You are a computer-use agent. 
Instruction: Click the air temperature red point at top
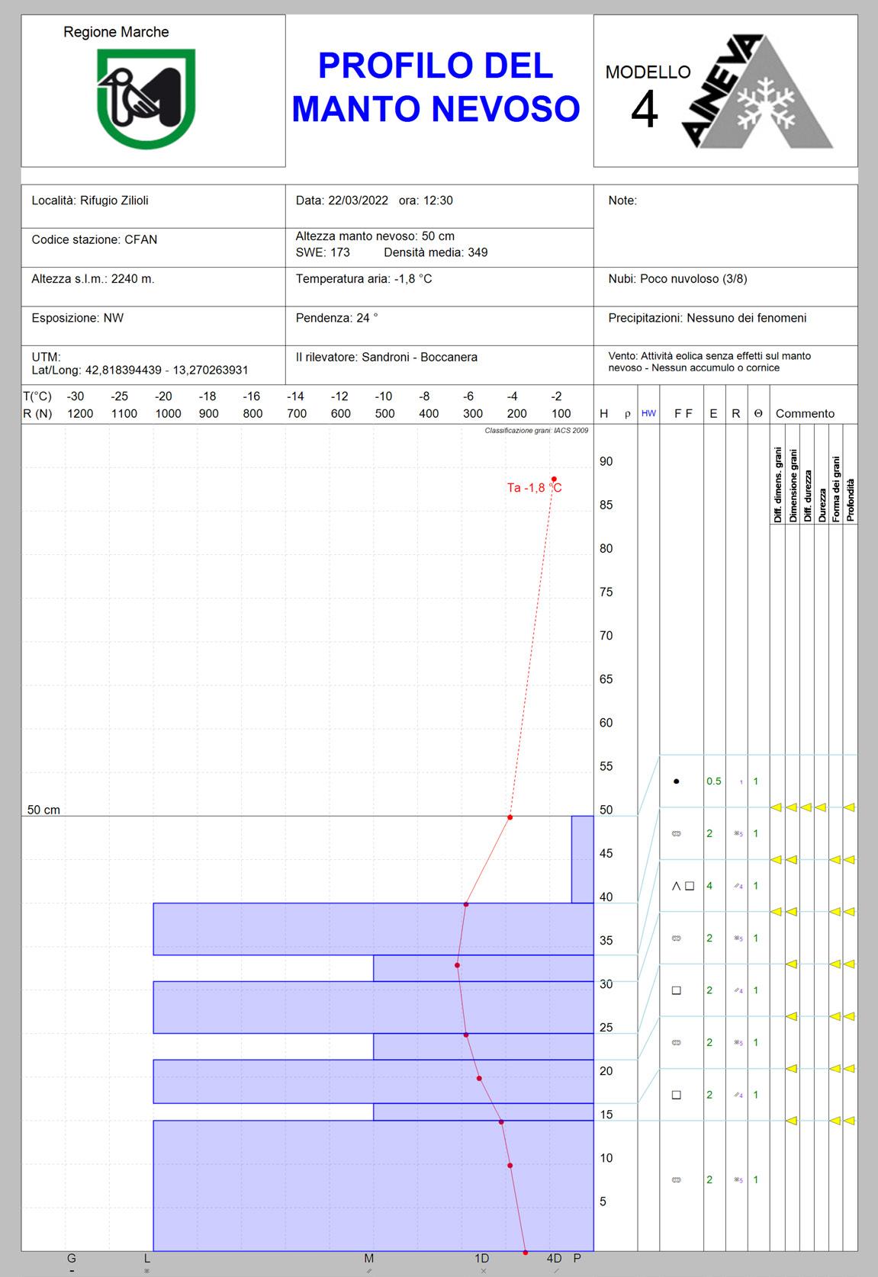[554, 479]
